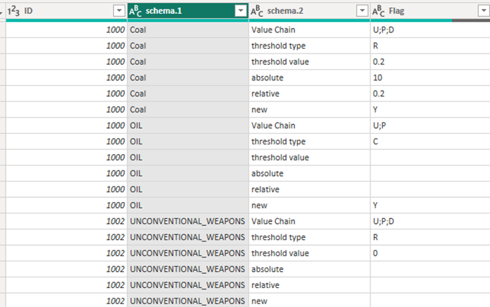
Task: Select Flag value C for OIL threshold type
Action: point(430,142)
